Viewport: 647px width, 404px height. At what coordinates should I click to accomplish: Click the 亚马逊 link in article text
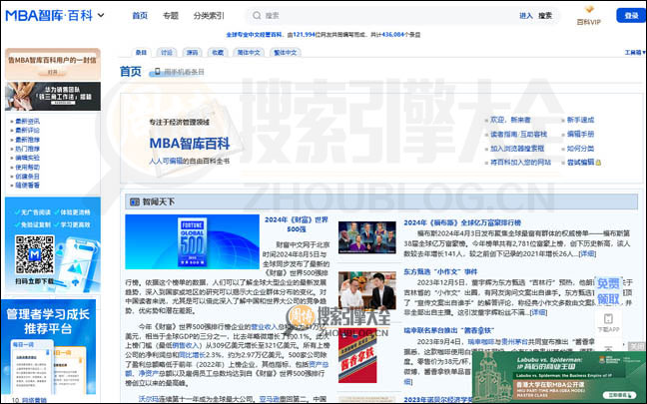[x=269, y=399]
